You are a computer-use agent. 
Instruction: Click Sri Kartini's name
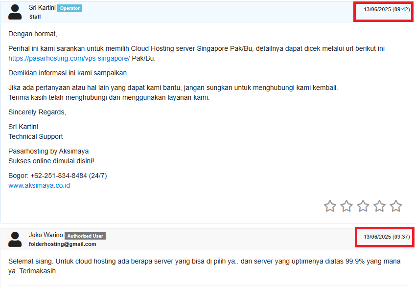point(42,8)
